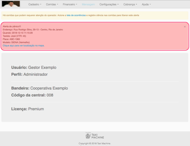Open the Ajuda menu
Screen dimensions: 190x146
coord(146,4)
